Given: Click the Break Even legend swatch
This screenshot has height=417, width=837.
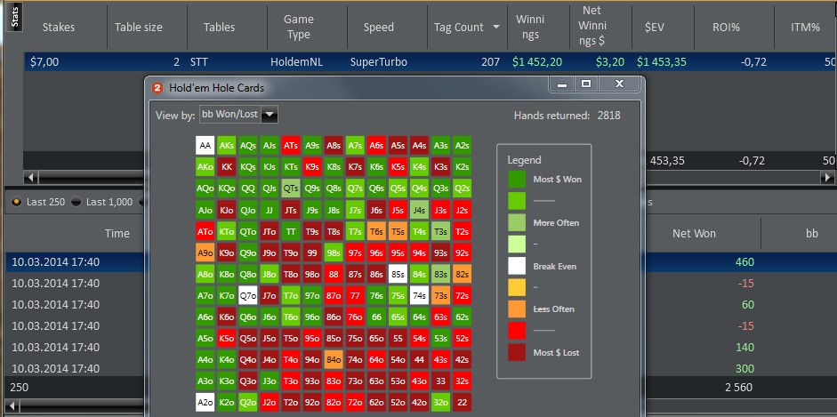Looking at the screenshot, I should [517, 266].
